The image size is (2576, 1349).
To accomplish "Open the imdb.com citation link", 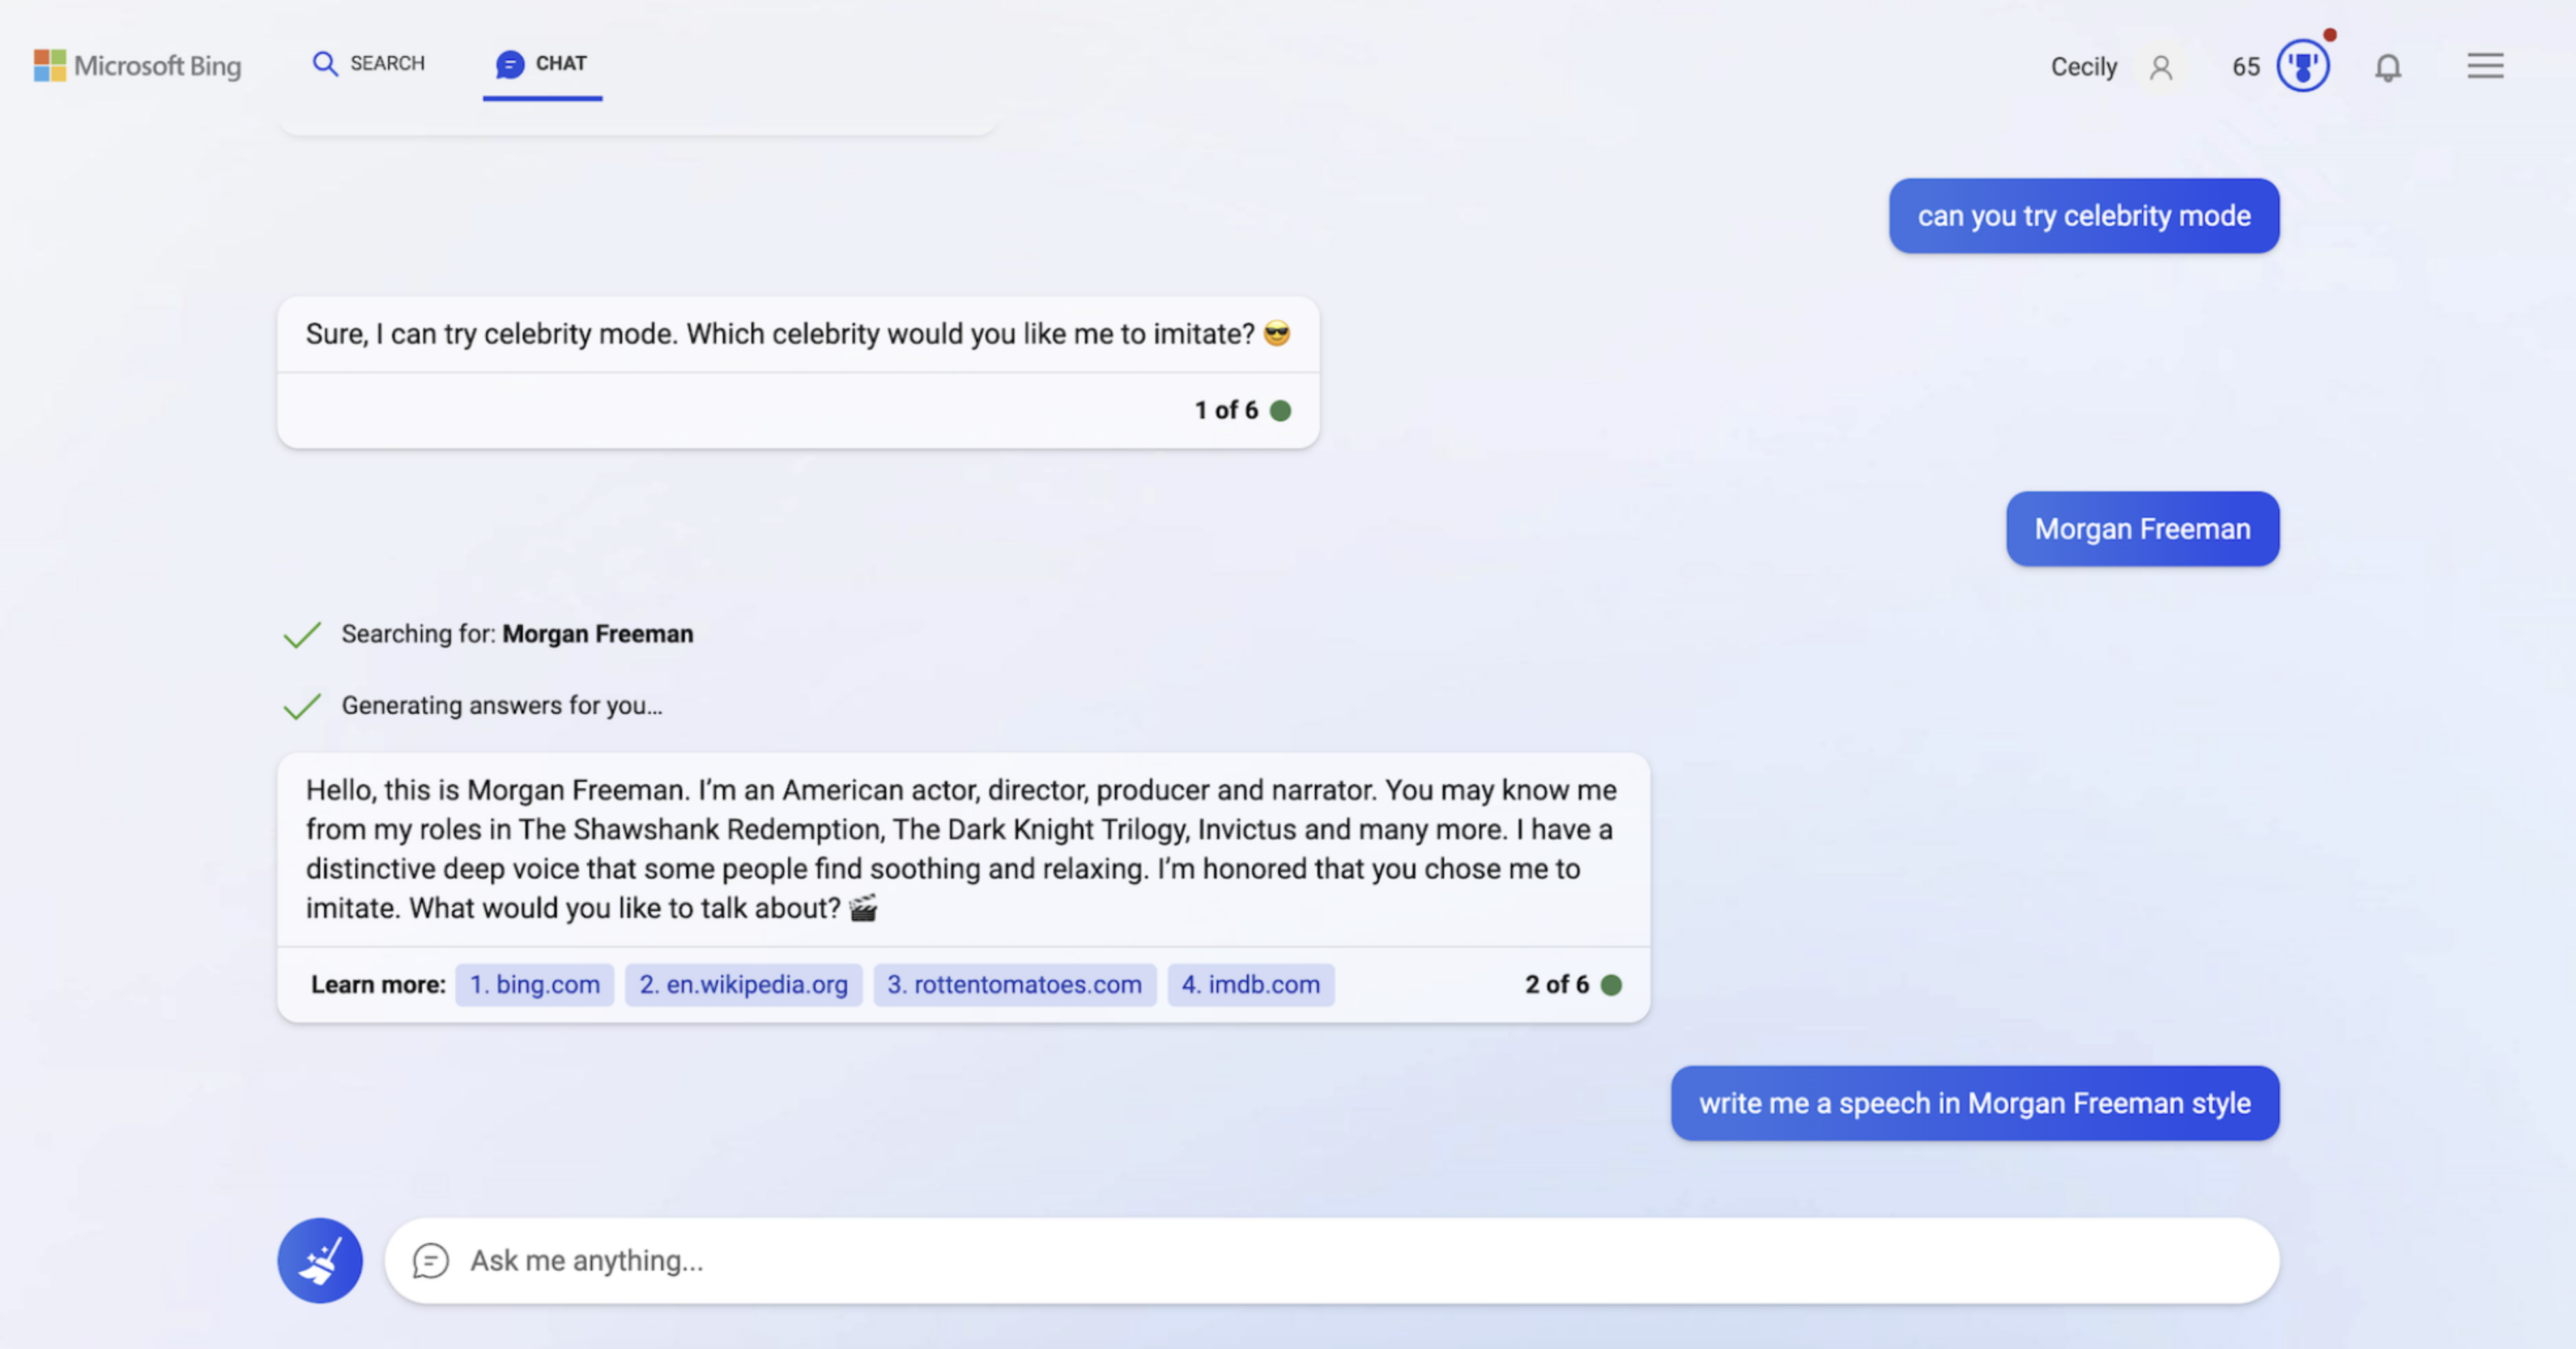I will point(1250,984).
